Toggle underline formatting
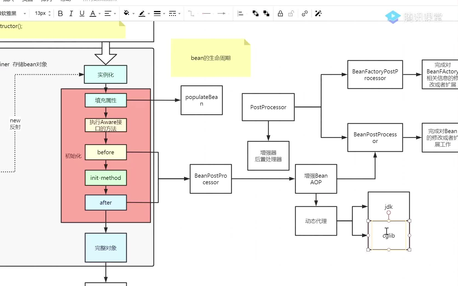 (82, 13)
